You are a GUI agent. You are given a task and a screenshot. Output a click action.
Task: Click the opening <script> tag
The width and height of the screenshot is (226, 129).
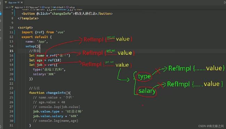pos(25,28)
